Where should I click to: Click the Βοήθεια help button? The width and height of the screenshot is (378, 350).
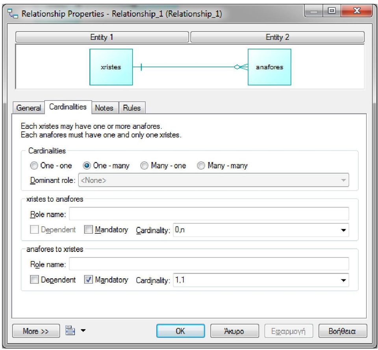click(343, 331)
